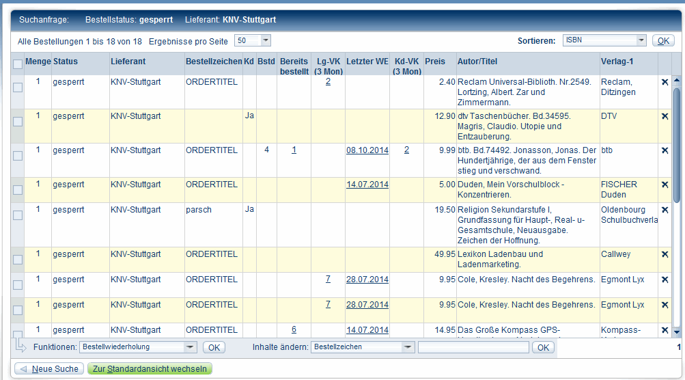Viewport: 685px width, 380px height.
Task: Start a Neue Suche
Action: point(49,369)
